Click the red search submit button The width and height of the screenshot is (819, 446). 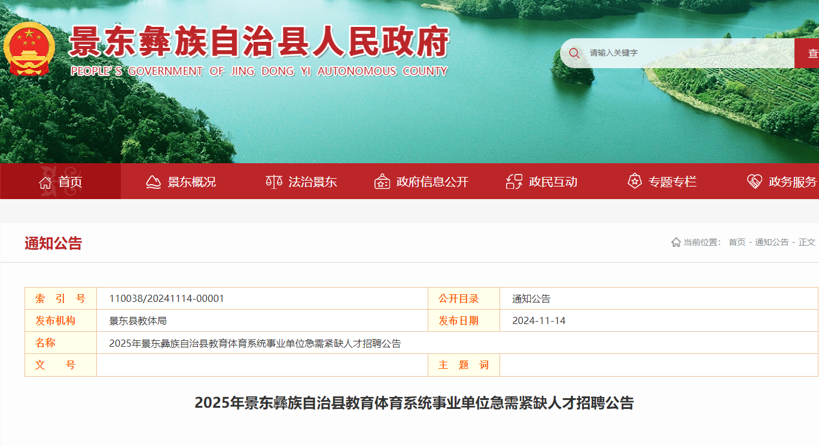807,53
